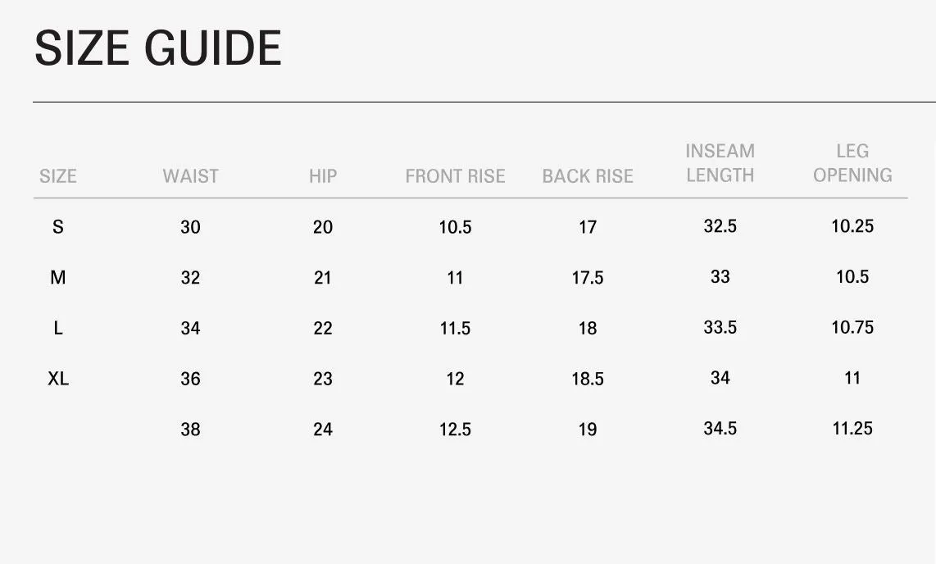Click the inseam length value 32.5
The width and height of the screenshot is (936, 564).
720,225
